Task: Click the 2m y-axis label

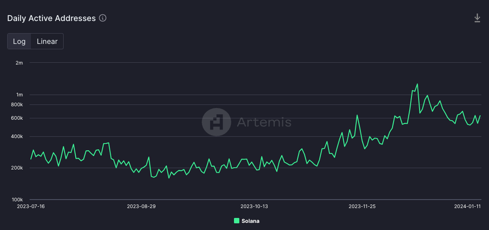Action: point(20,63)
